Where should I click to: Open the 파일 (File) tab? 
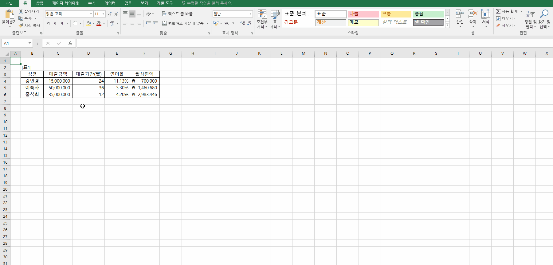pyautogui.click(x=9, y=3)
